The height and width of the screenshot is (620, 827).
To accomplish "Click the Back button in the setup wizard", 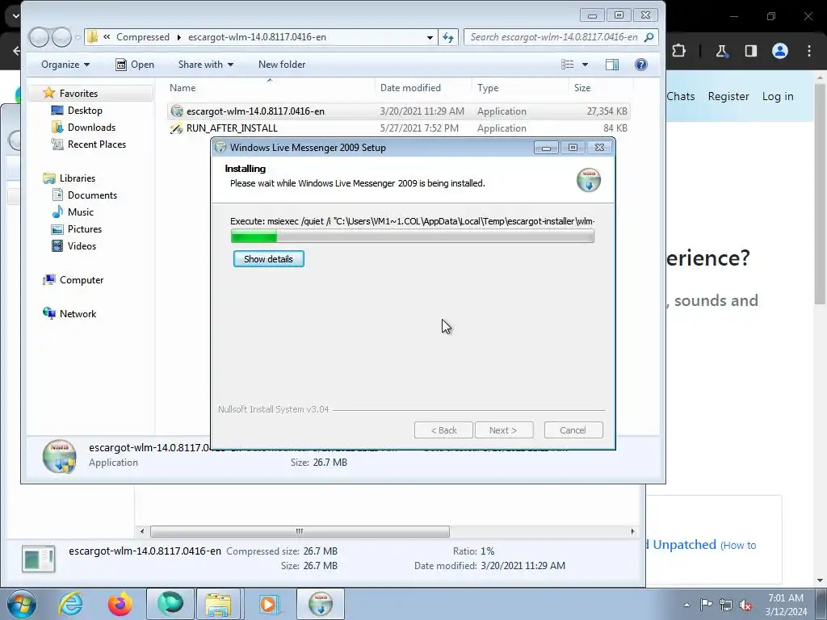I will (x=443, y=430).
